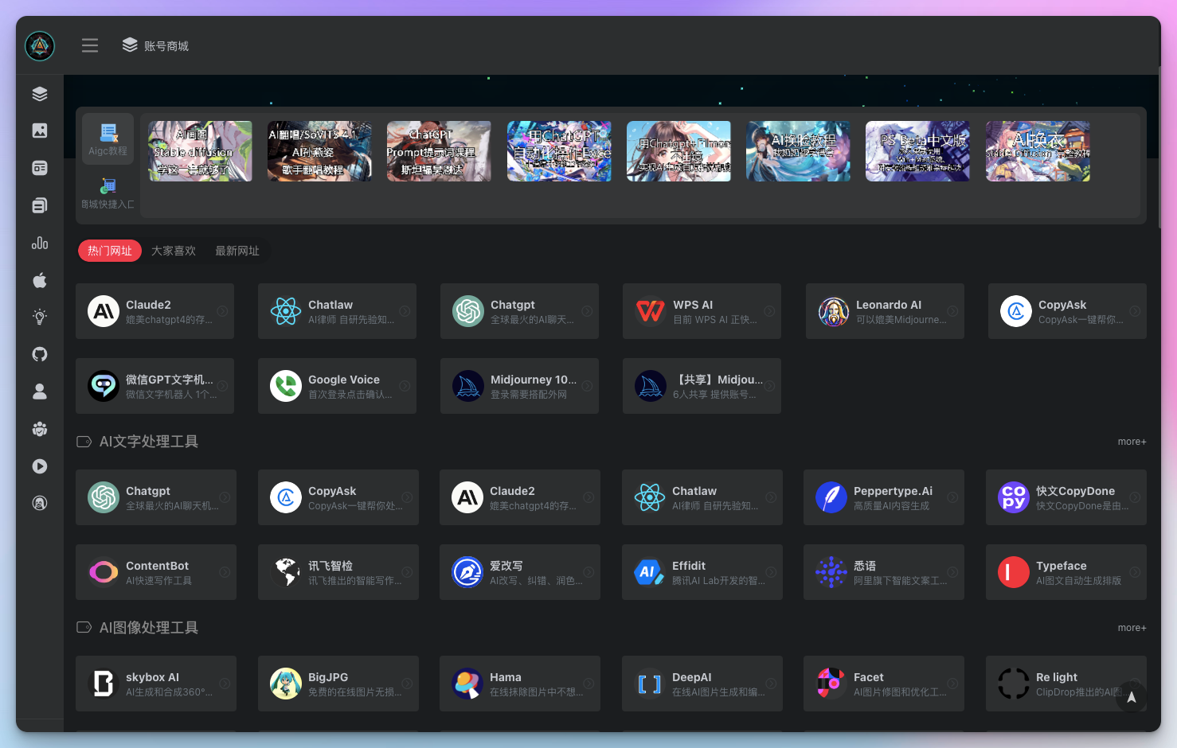Open the AI翻唱 SoVITS tutorial thumbnail
The width and height of the screenshot is (1177, 748).
point(319,151)
